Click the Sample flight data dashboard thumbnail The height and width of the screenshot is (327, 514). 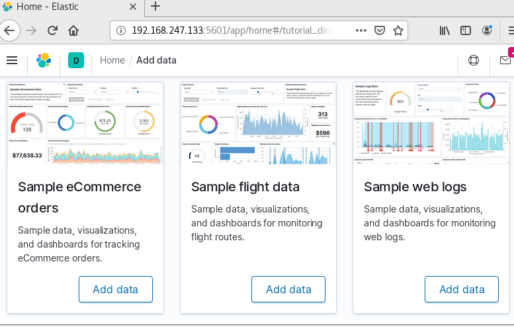coord(258,123)
